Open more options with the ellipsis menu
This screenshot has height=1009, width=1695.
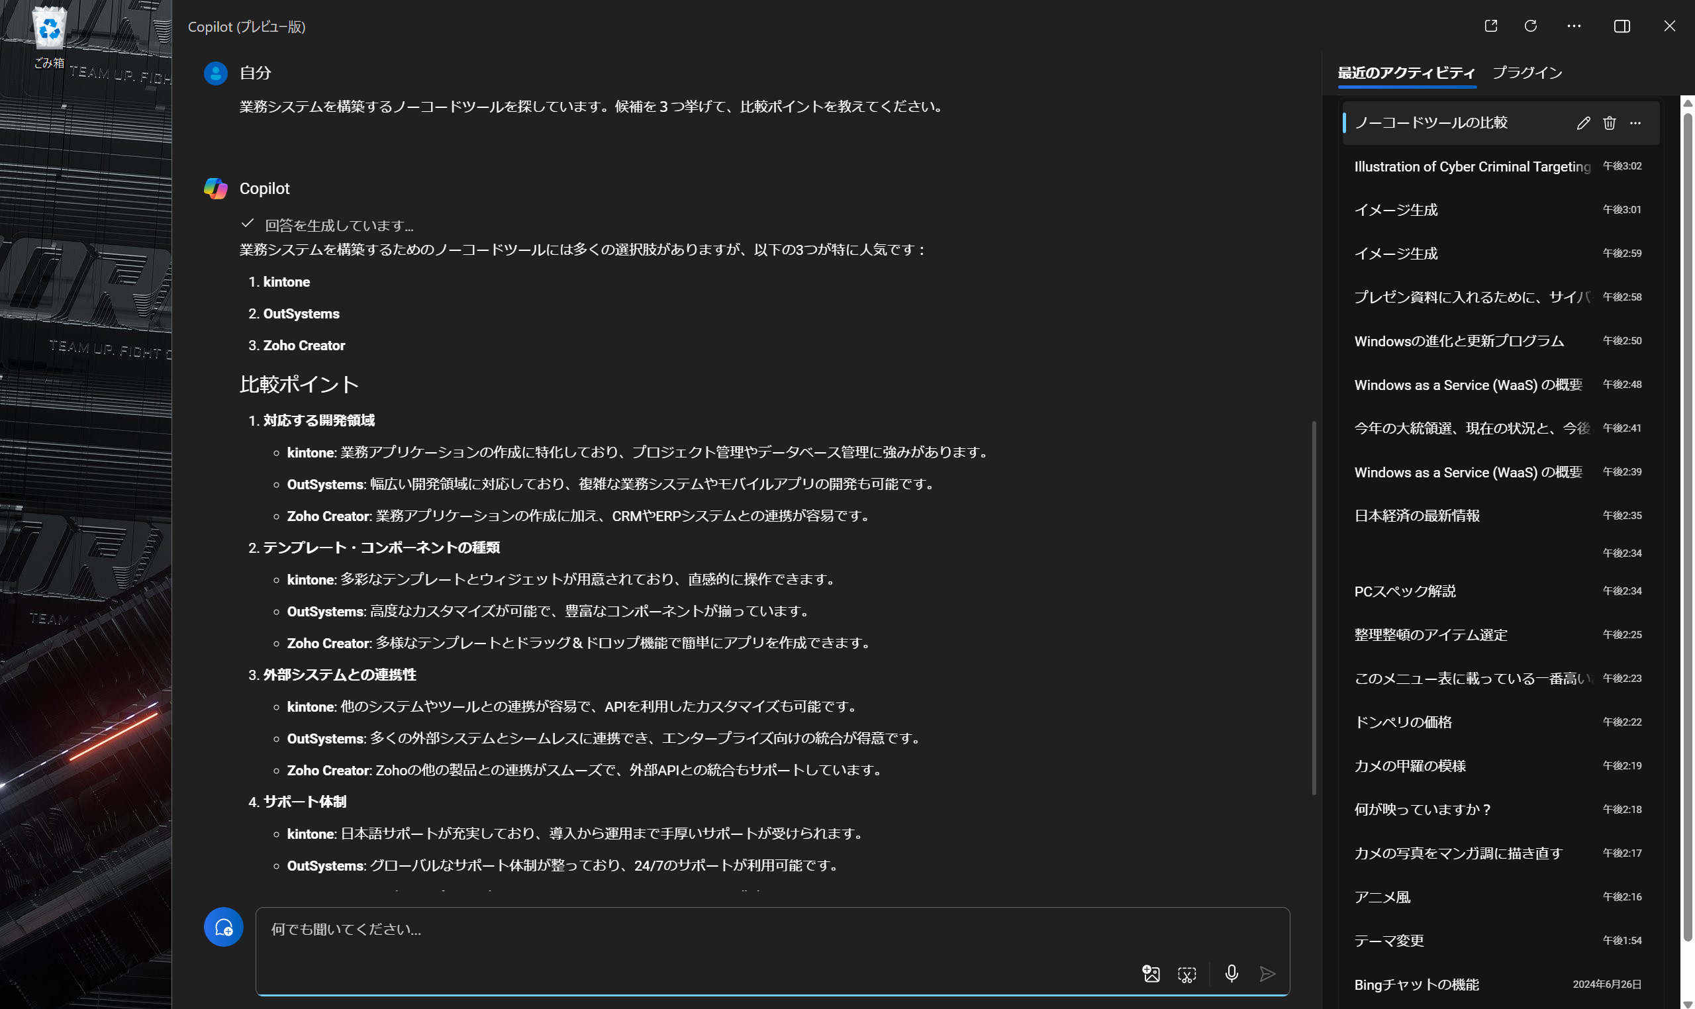click(x=1574, y=26)
